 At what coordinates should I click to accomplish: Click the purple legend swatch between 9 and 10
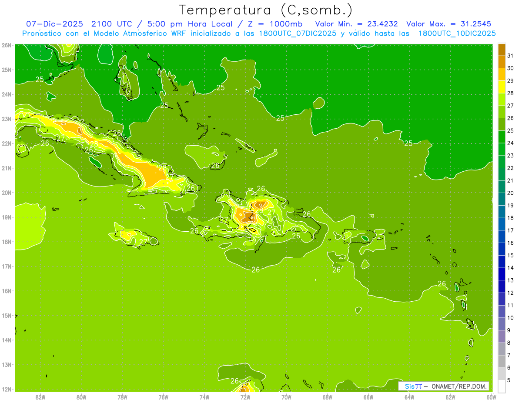pos(502,324)
